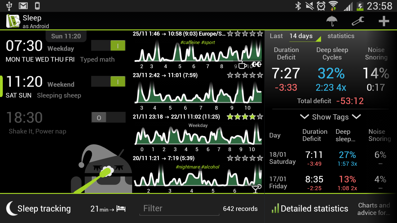This screenshot has height=223, width=397.
Task: Expand the Show Tags section
Action: tap(330, 117)
